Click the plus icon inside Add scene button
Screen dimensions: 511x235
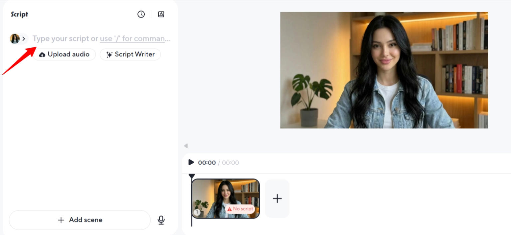click(61, 220)
